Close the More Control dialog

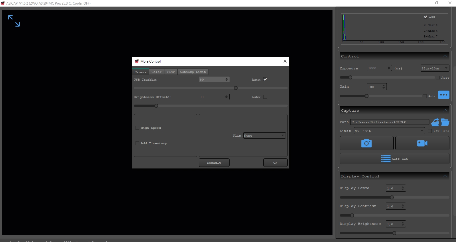point(285,61)
